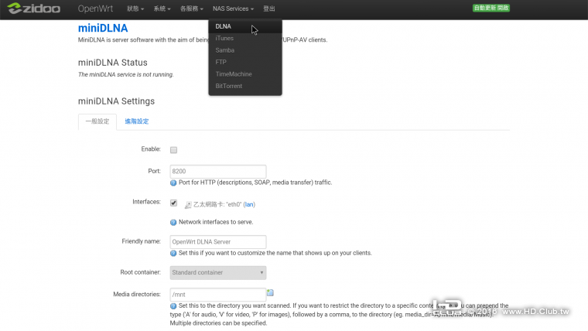This screenshot has width=588, height=331.
Task: Click the Friendly name help info icon
Action: tap(173, 254)
